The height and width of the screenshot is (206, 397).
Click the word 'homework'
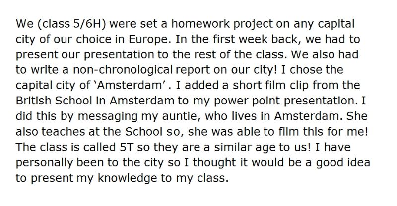point(200,23)
